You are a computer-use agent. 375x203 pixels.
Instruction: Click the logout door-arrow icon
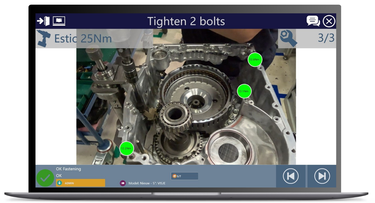[x=43, y=21]
